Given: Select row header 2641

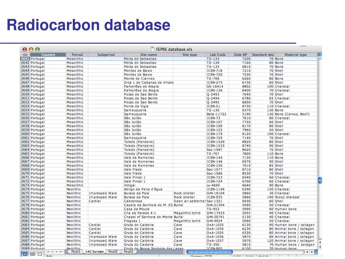Looking at the screenshot, I should click(25, 59).
